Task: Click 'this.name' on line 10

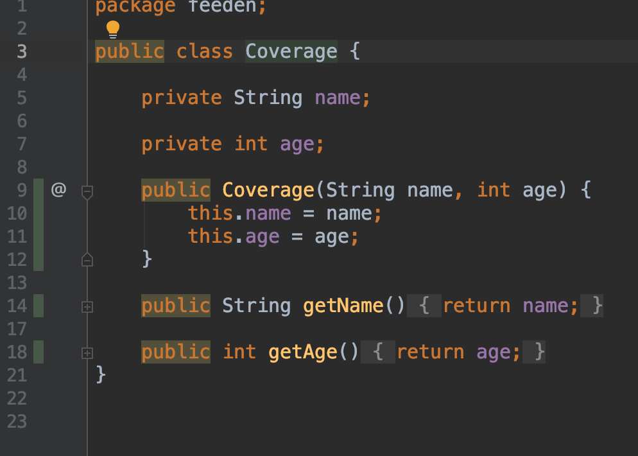Action: pyautogui.click(x=239, y=213)
